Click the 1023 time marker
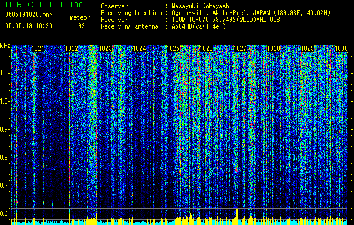Image resolution: width=354 pixels, height=225 pixels. click(x=106, y=48)
